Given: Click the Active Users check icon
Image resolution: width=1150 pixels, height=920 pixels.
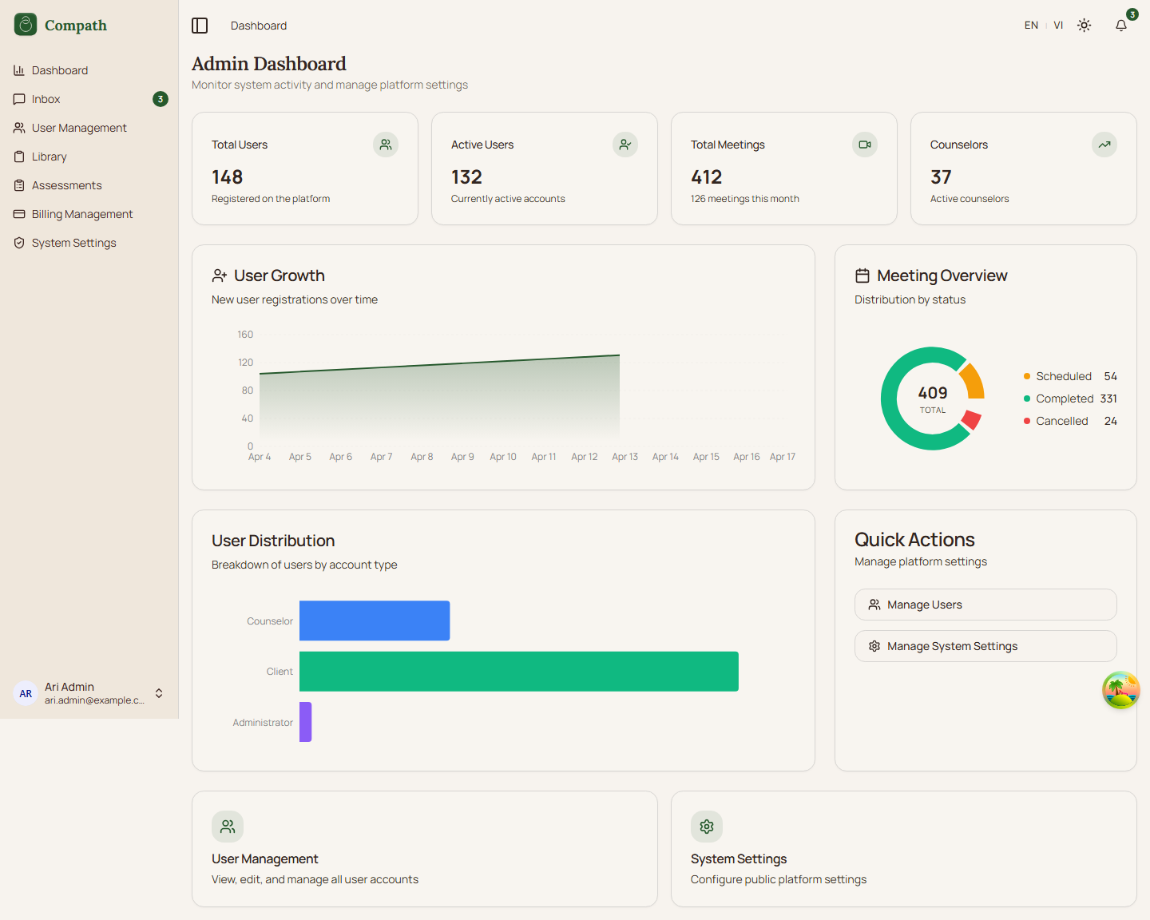Looking at the screenshot, I should (x=625, y=145).
